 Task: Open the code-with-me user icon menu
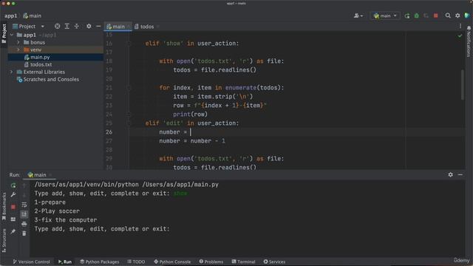358,16
